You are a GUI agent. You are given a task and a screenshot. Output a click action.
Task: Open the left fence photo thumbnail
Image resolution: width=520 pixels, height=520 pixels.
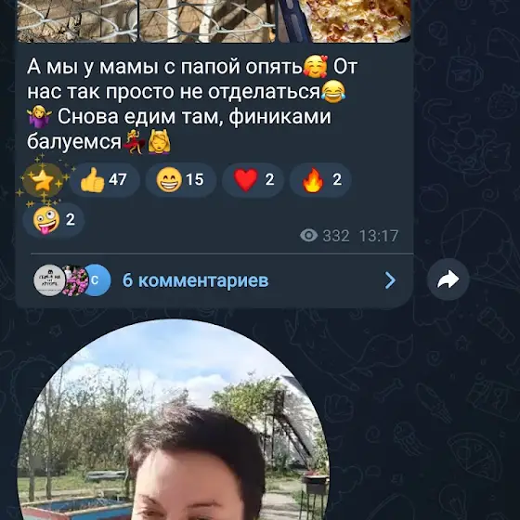click(x=77, y=20)
